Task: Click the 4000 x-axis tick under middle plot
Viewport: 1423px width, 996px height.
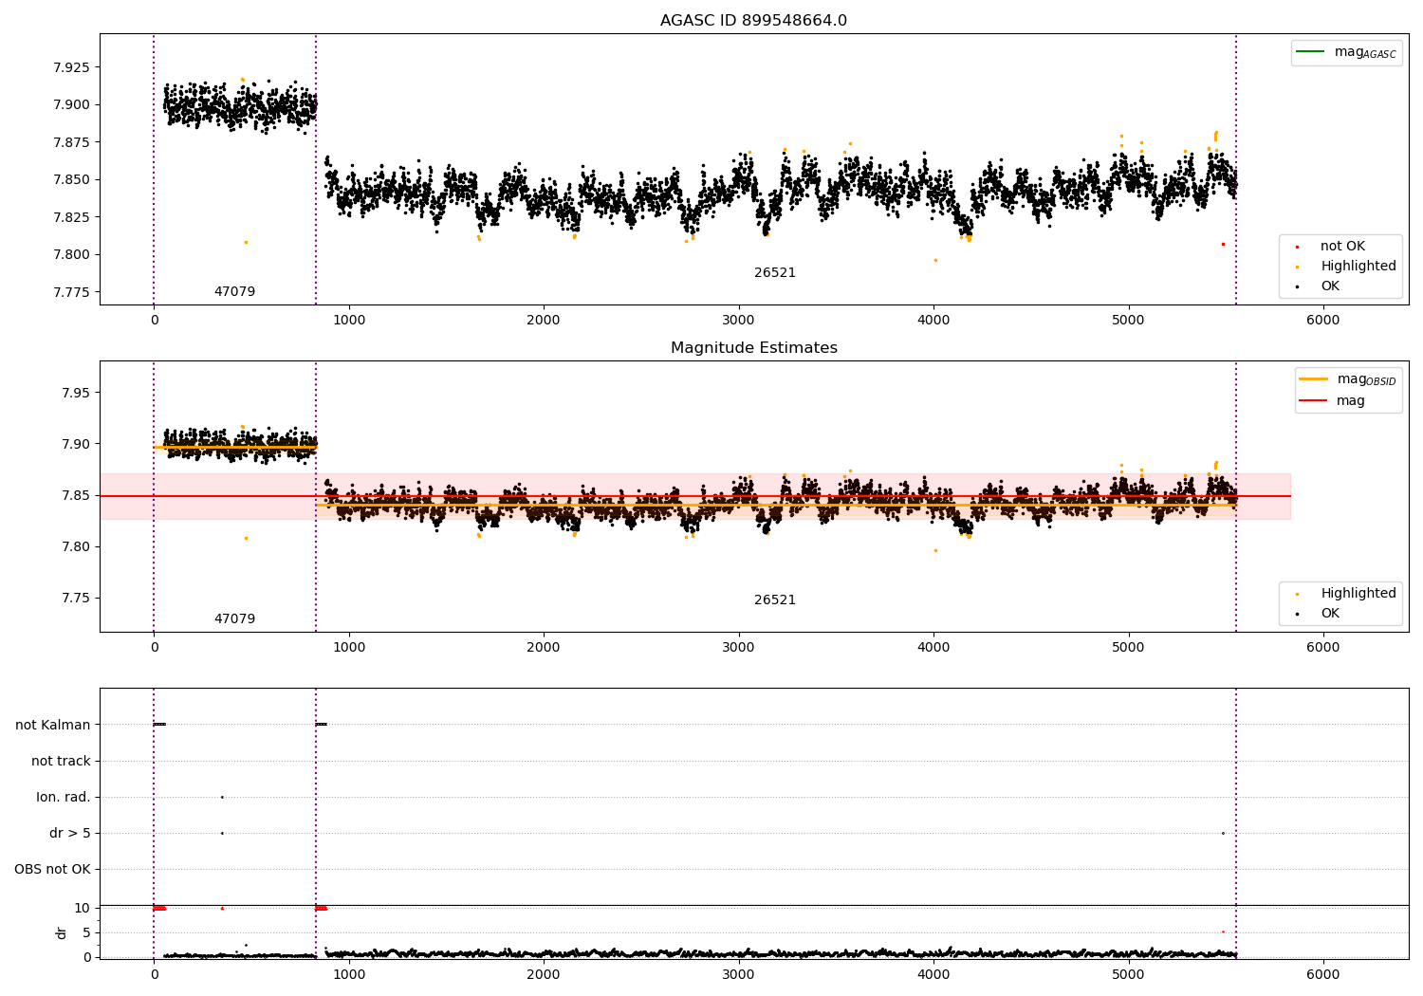Action: point(933,648)
